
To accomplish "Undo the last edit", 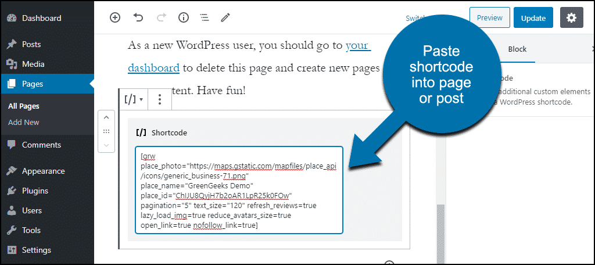I will pos(138,17).
